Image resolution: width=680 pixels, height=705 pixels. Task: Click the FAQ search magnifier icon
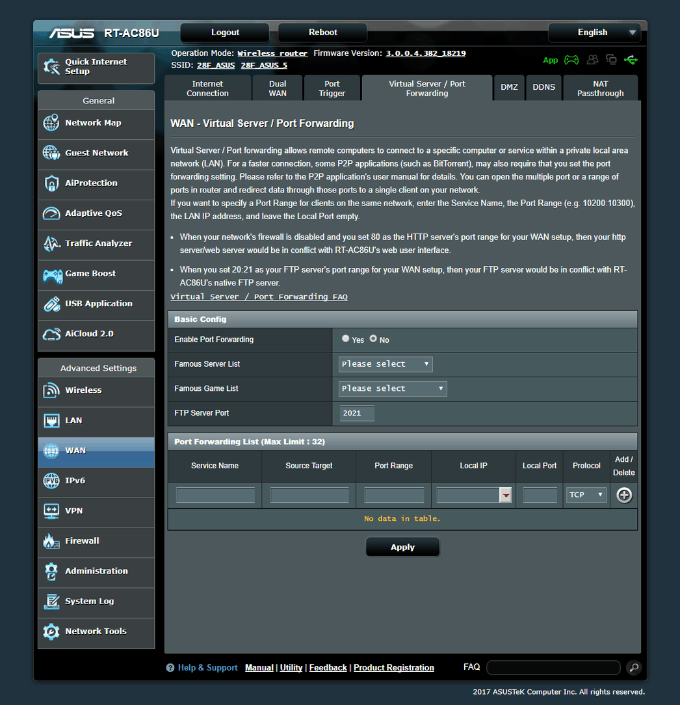[634, 668]
